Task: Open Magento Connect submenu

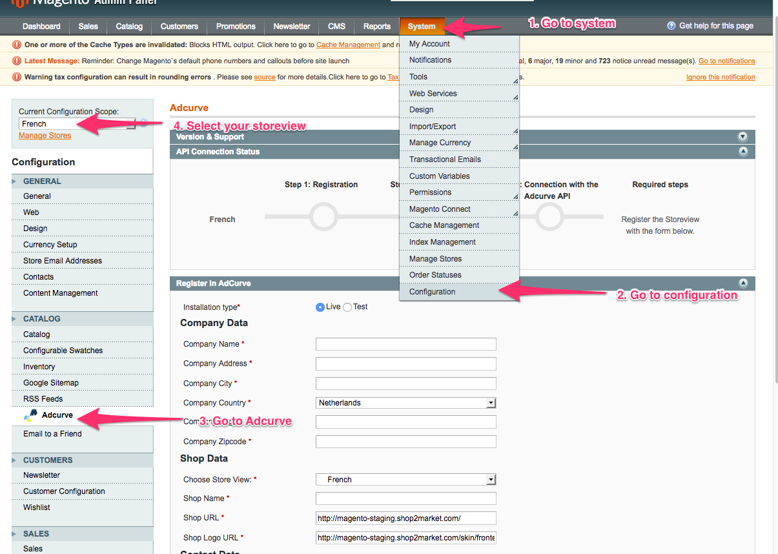Action: pyautogui.click(x=459, y=209)
